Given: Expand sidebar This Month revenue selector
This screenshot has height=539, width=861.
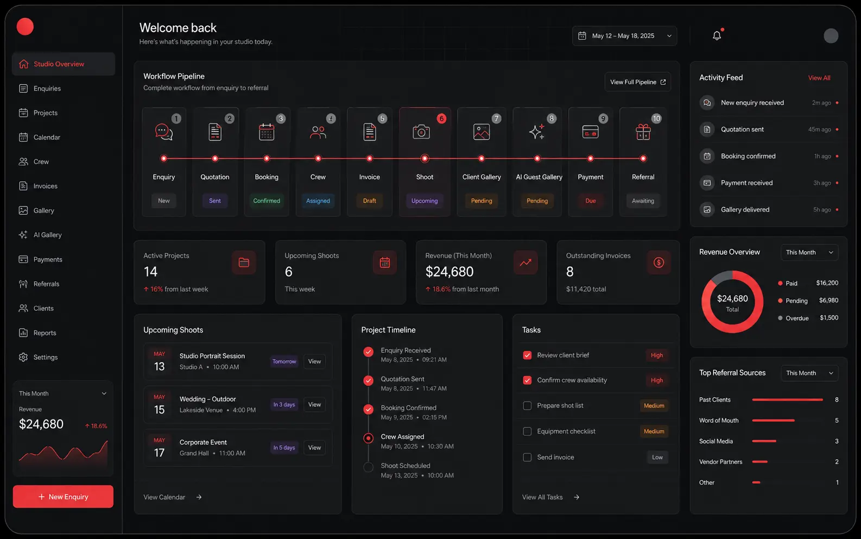Looking at the screenshot, I should [x=63, y=393].
